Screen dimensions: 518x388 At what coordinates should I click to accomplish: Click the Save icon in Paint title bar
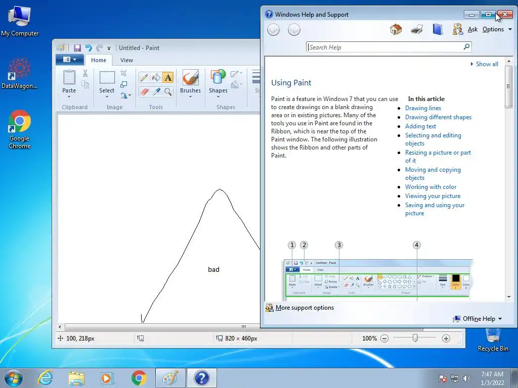77,48
